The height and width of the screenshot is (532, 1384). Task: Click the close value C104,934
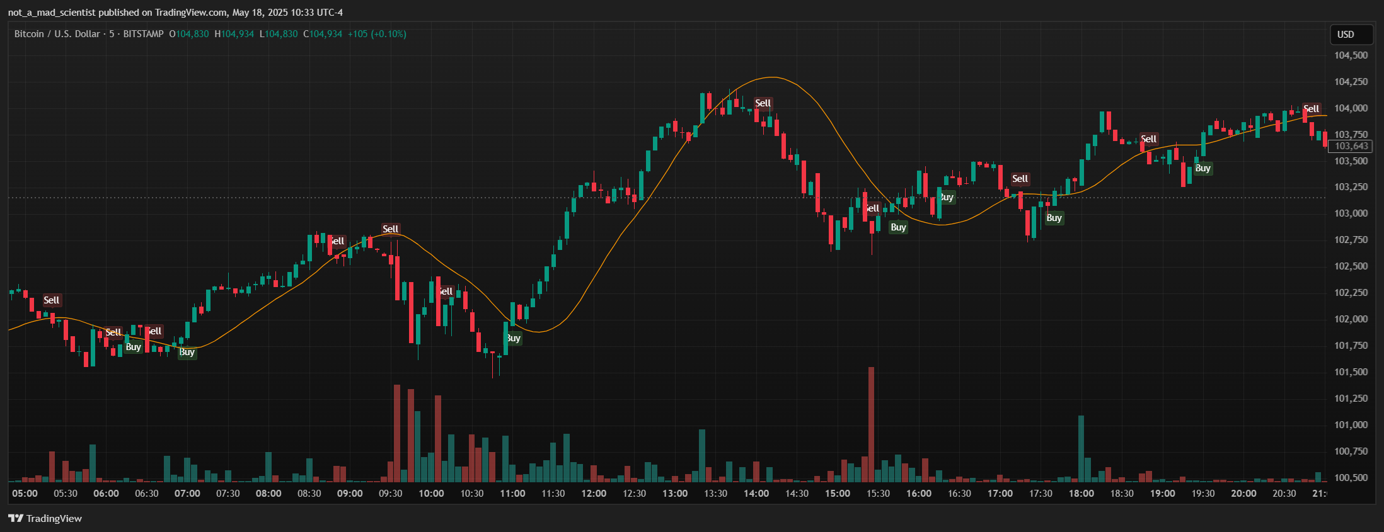[322, 34]
